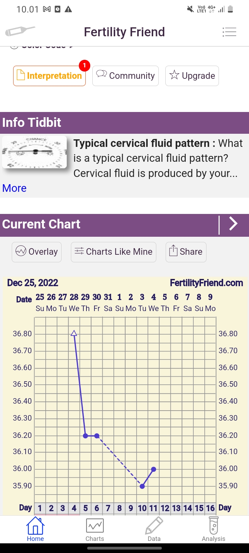The width and height of the screenshot is (249, 553).
Task: Open the hamburger menu icon
Action: (x=229, y=32)
